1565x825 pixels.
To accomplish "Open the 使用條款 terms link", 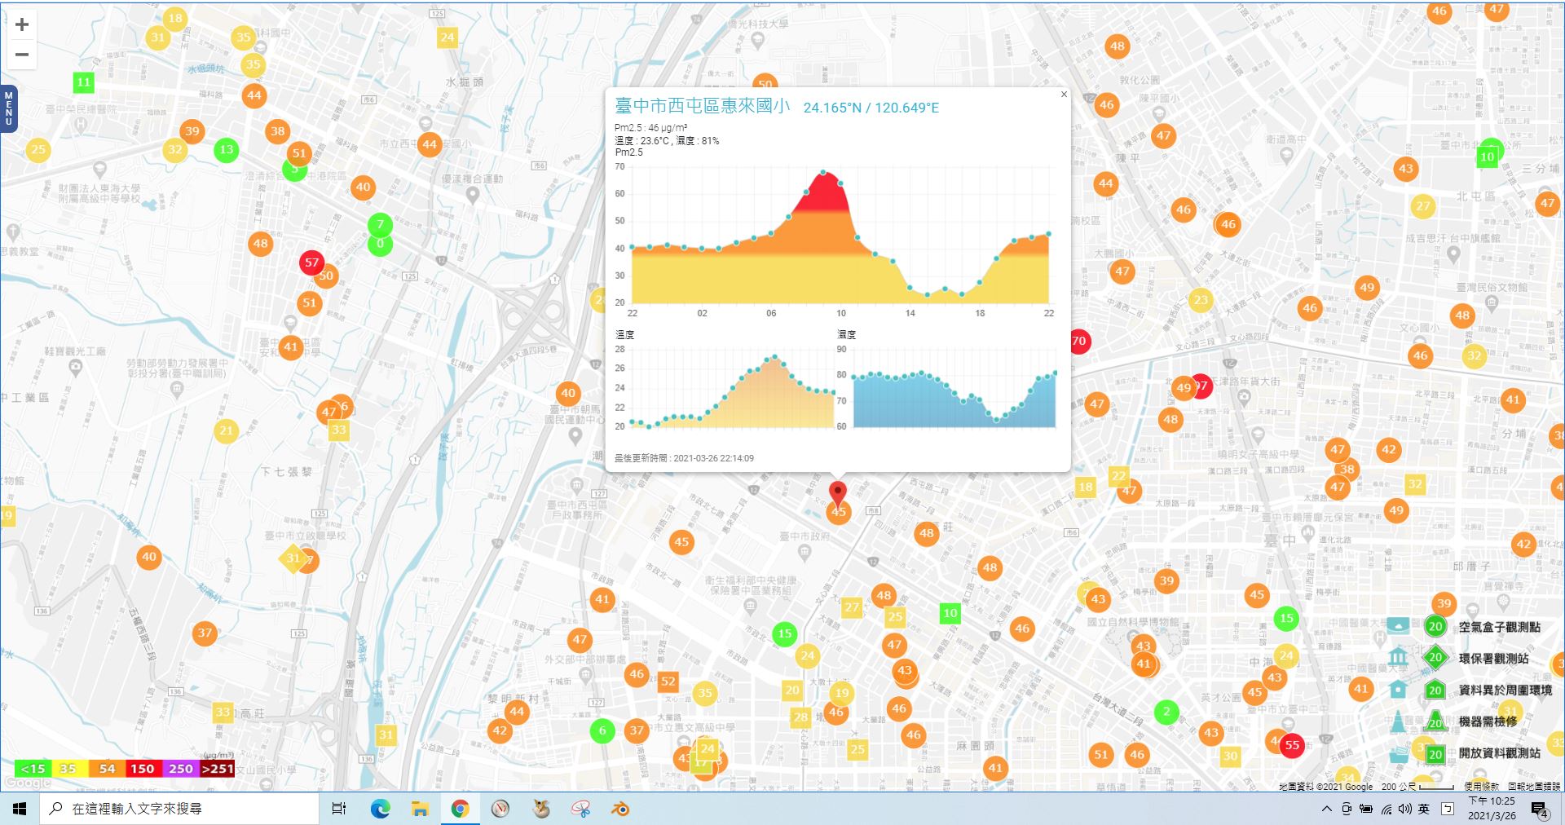I will [1480, 787].
